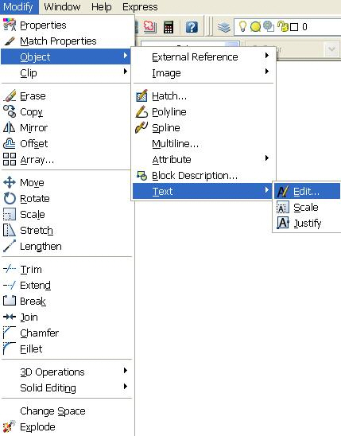This screenshot has width=341, height=436.
Task: Select the Fillet tool icon
Action: coord(10,348)
